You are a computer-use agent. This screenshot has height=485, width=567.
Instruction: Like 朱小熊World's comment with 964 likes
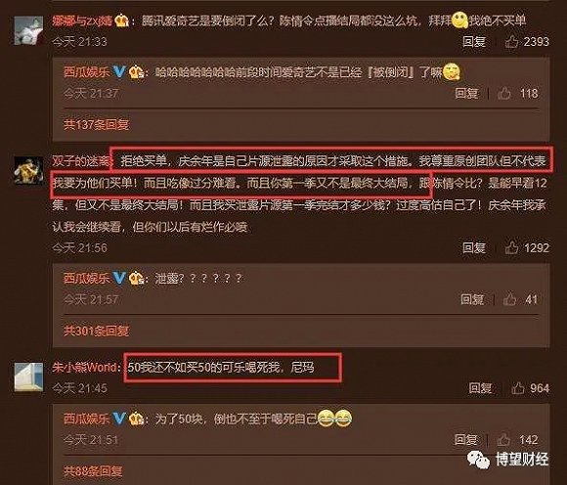(x=518, y=388)
